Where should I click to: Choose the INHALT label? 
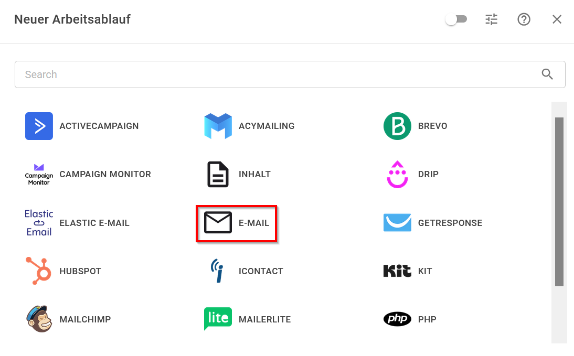click(x=254, y=174)
